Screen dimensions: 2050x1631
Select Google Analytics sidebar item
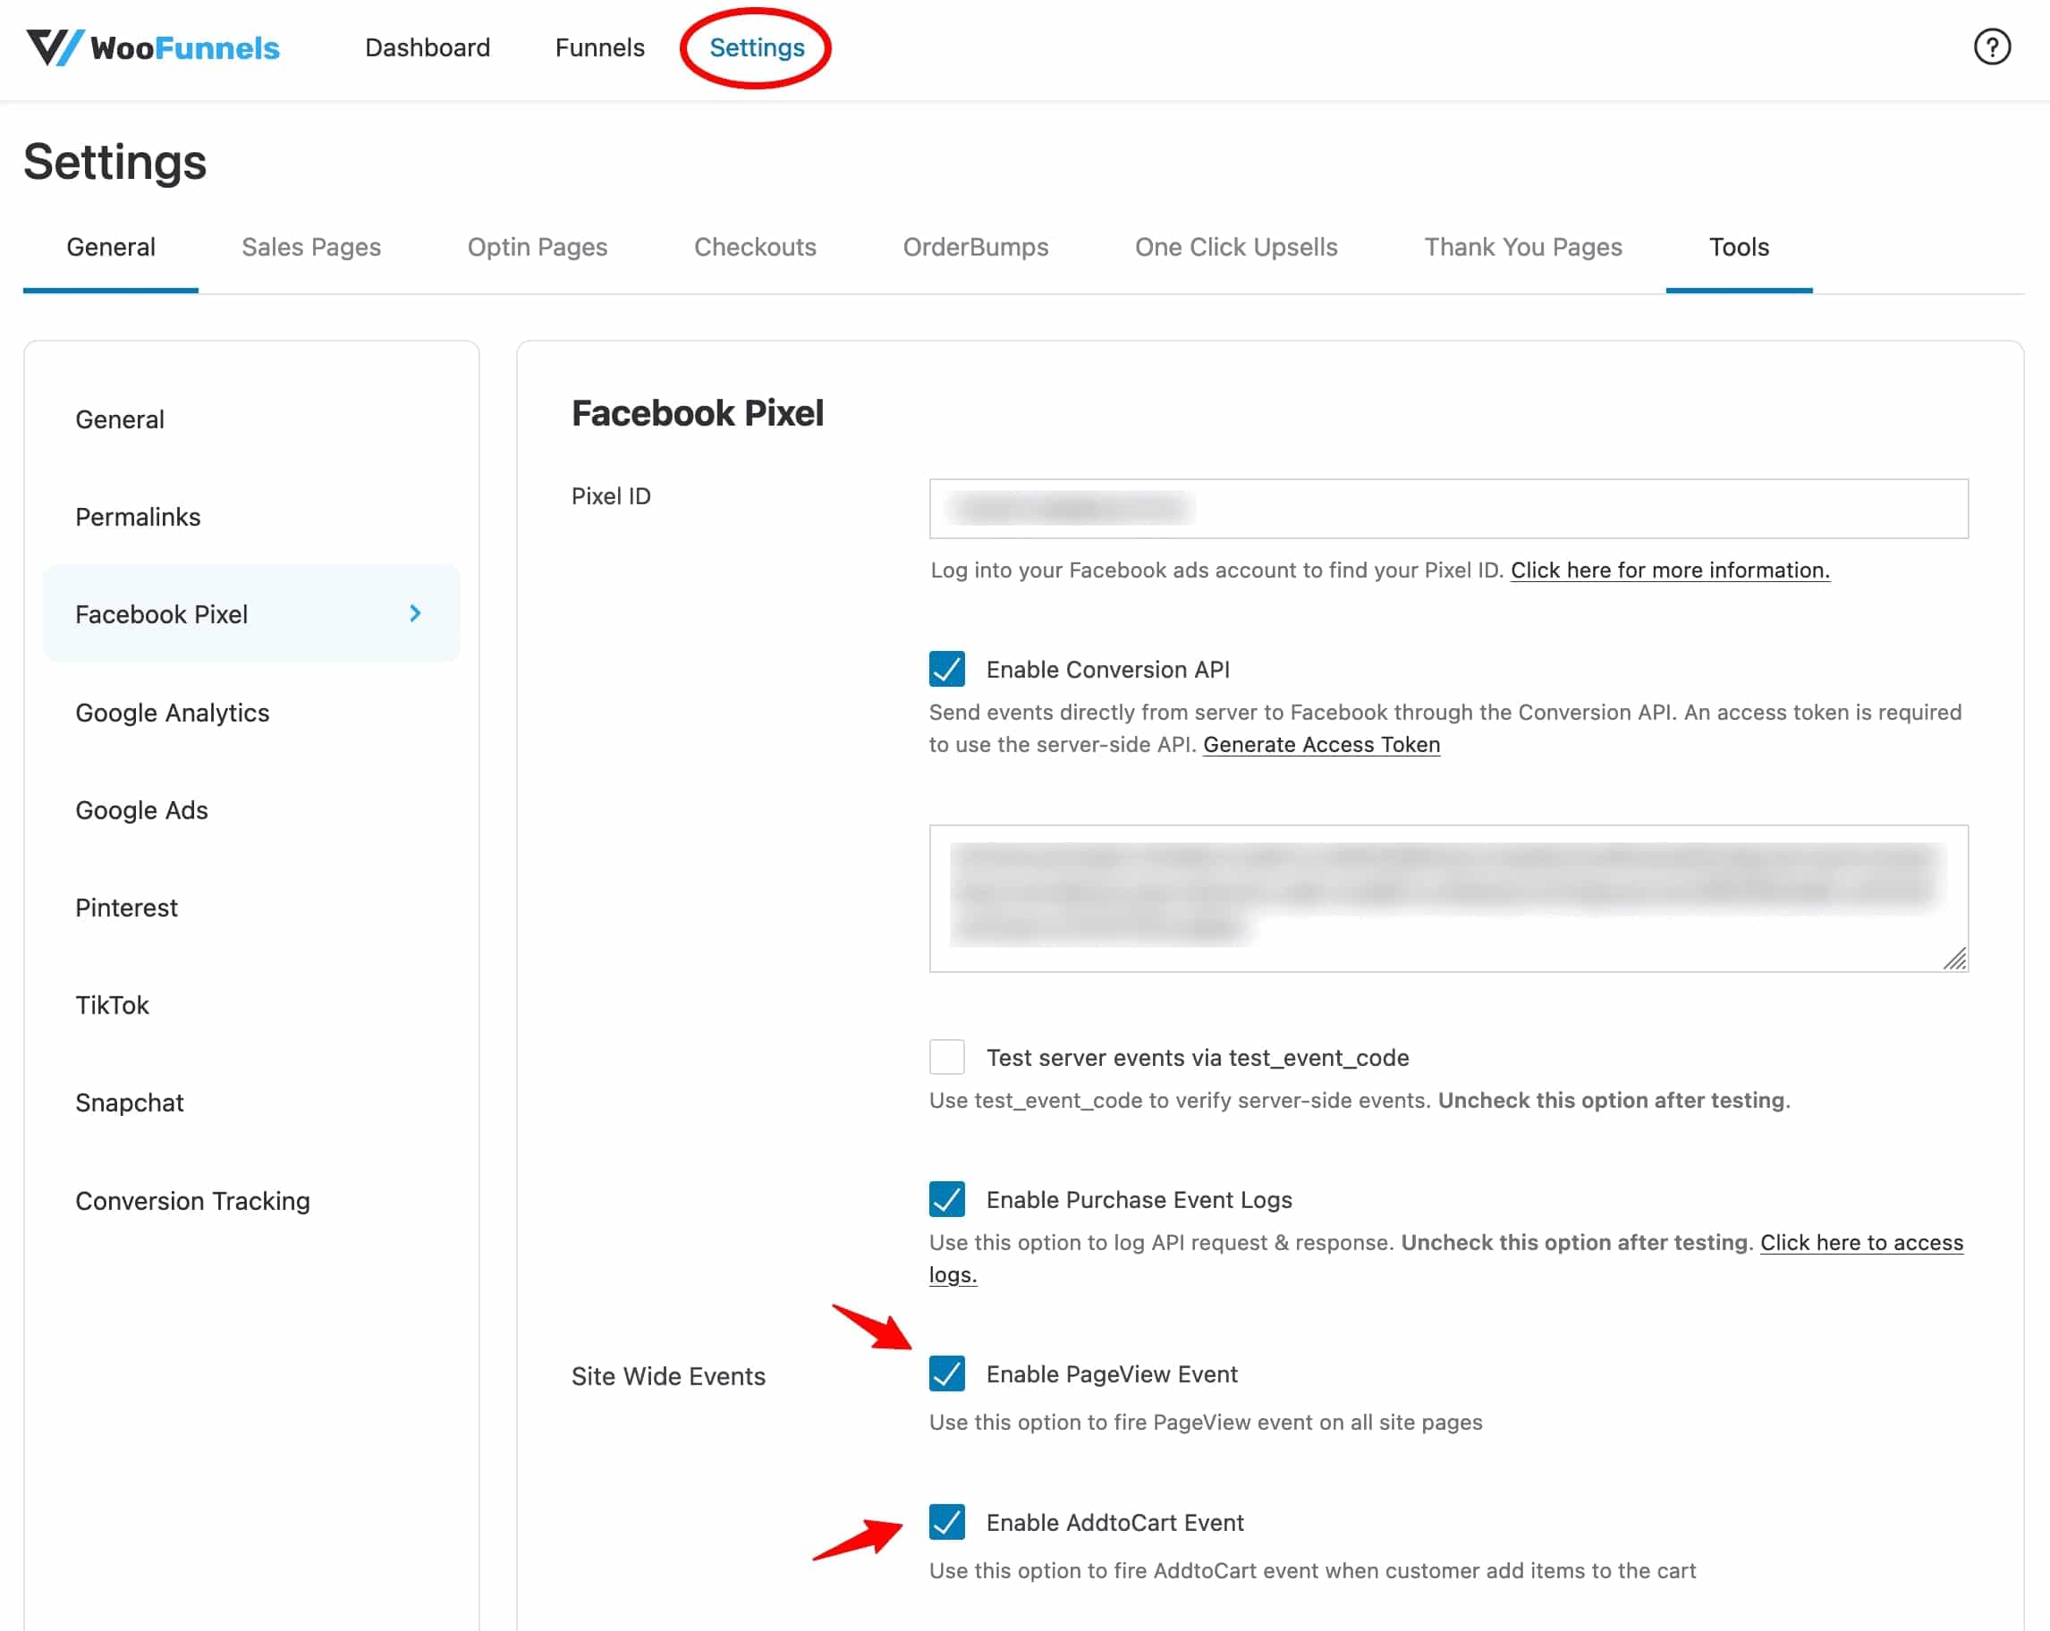[172, 711]
